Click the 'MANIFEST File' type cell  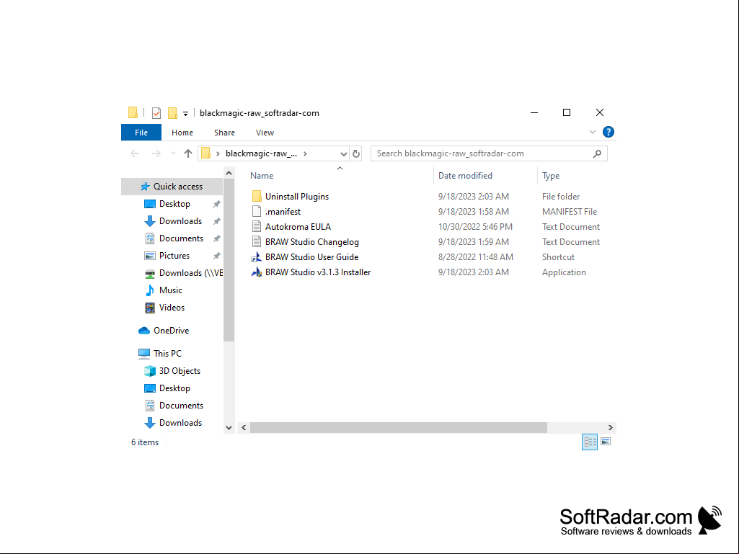point(570,212)
